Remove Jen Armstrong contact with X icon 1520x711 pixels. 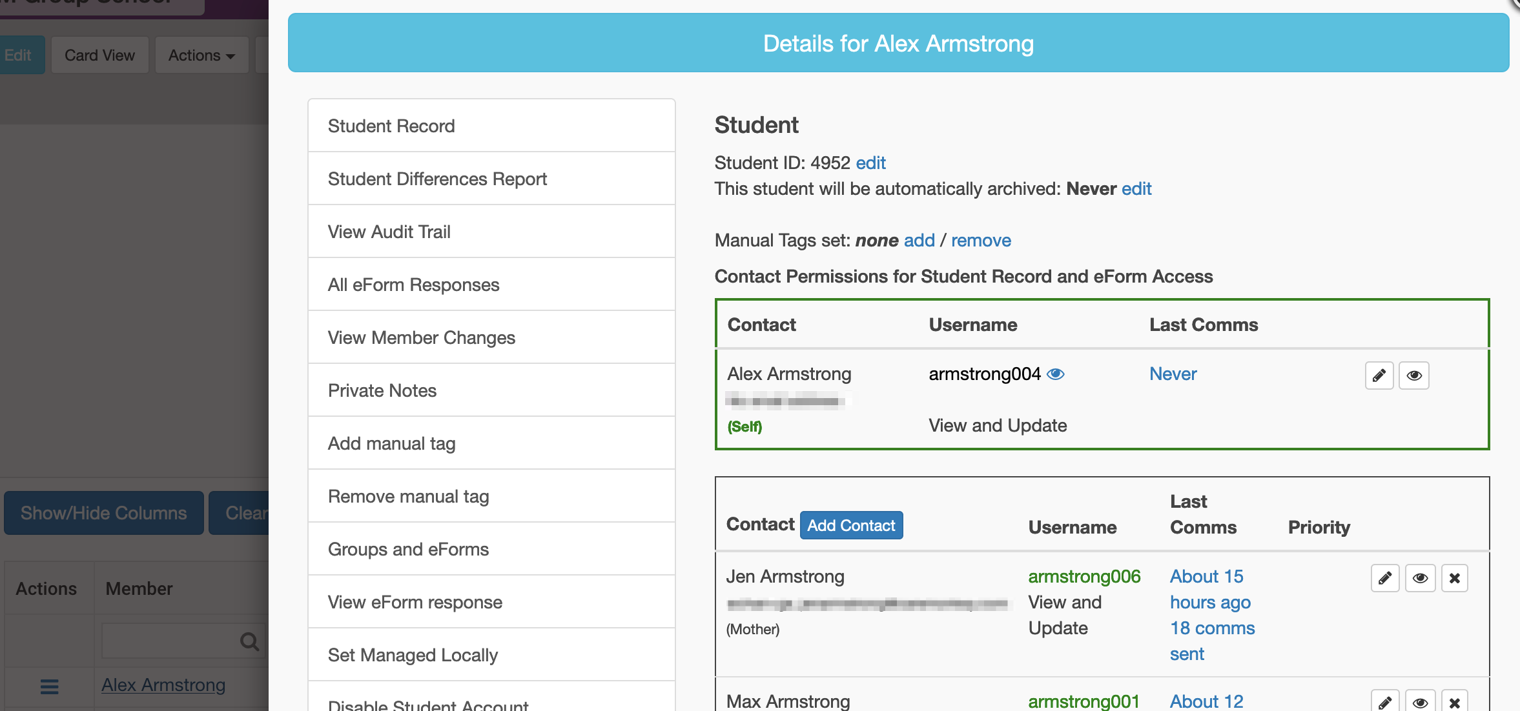(1454, 578)
